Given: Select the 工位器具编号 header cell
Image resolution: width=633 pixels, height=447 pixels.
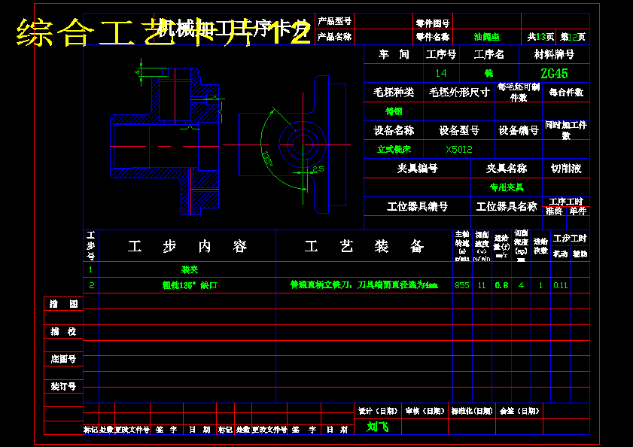Looking at the screenshot, I should (x=418, y=206).
